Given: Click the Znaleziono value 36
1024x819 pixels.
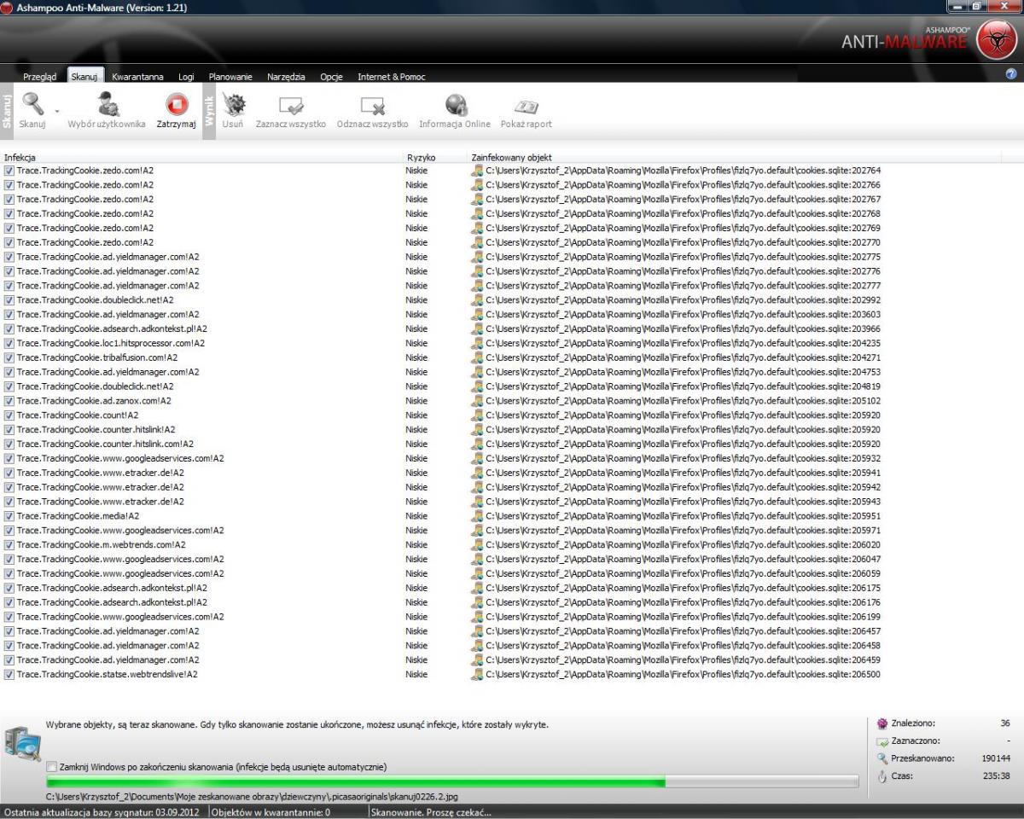Looking at the screenshot, I should [x=1005, y=723].
